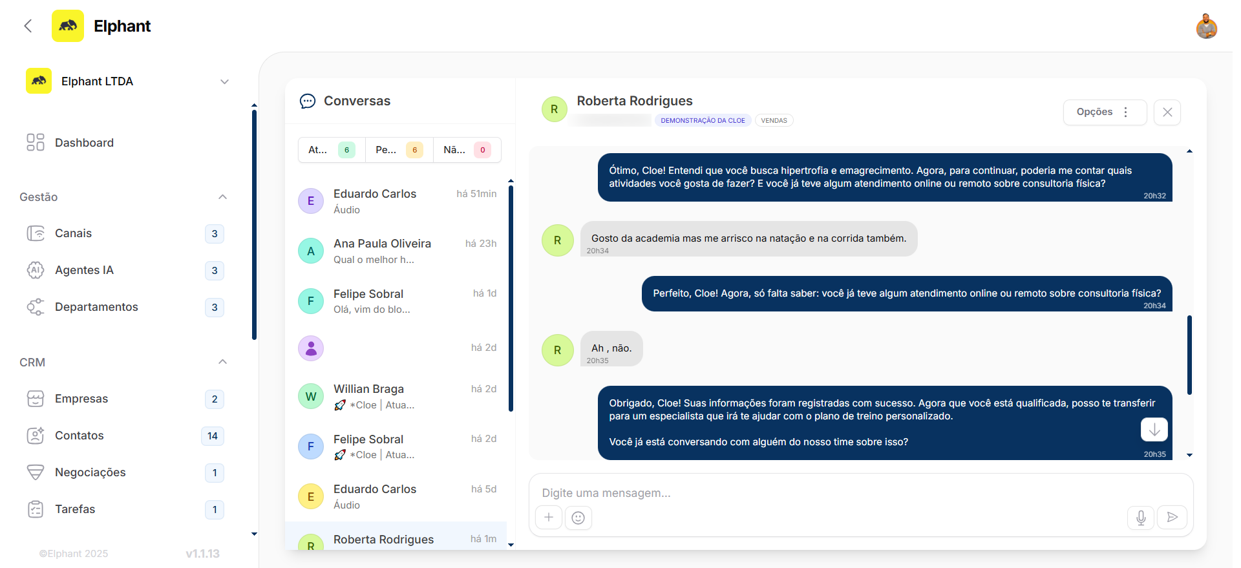The height and width of the screenshot is (568, 1241).
Task: Click Willian Braga's W avatar
Action: (311, 396)
